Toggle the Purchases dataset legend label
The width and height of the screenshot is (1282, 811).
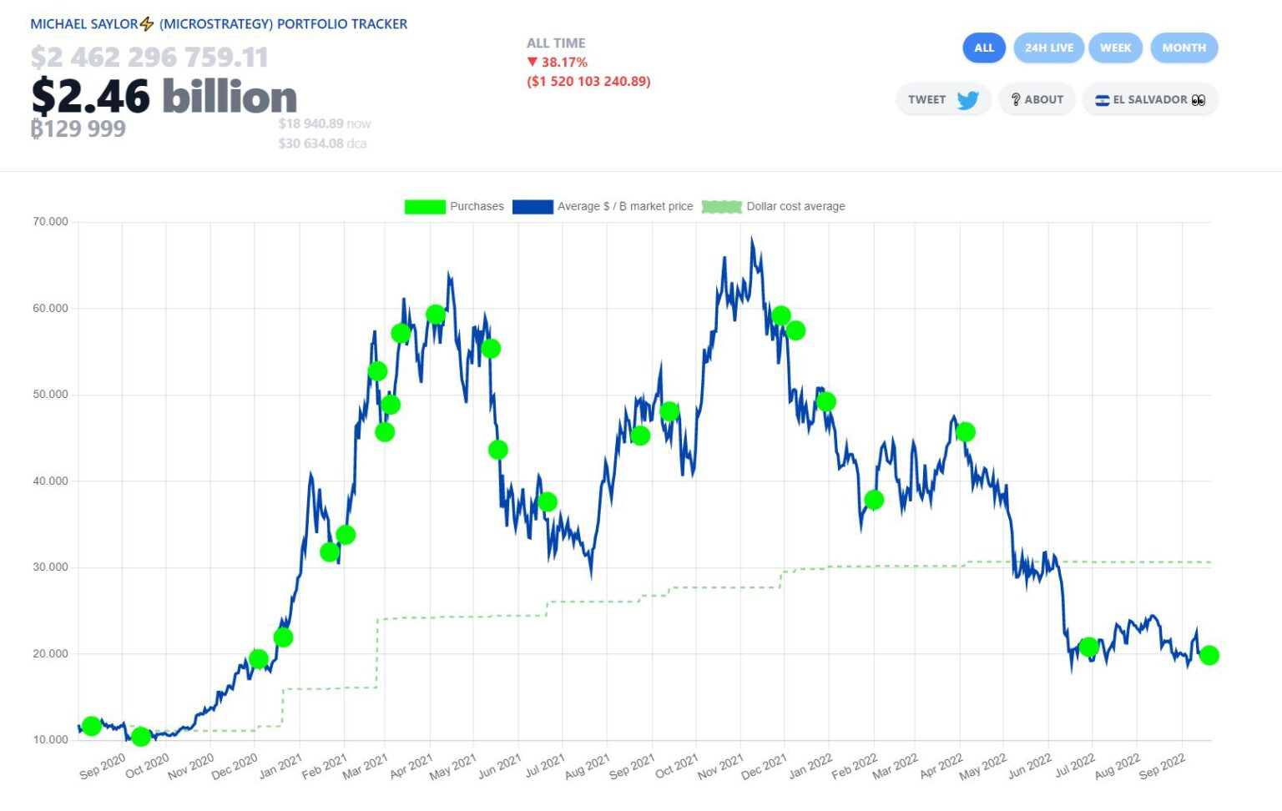[x=477, y=206]
